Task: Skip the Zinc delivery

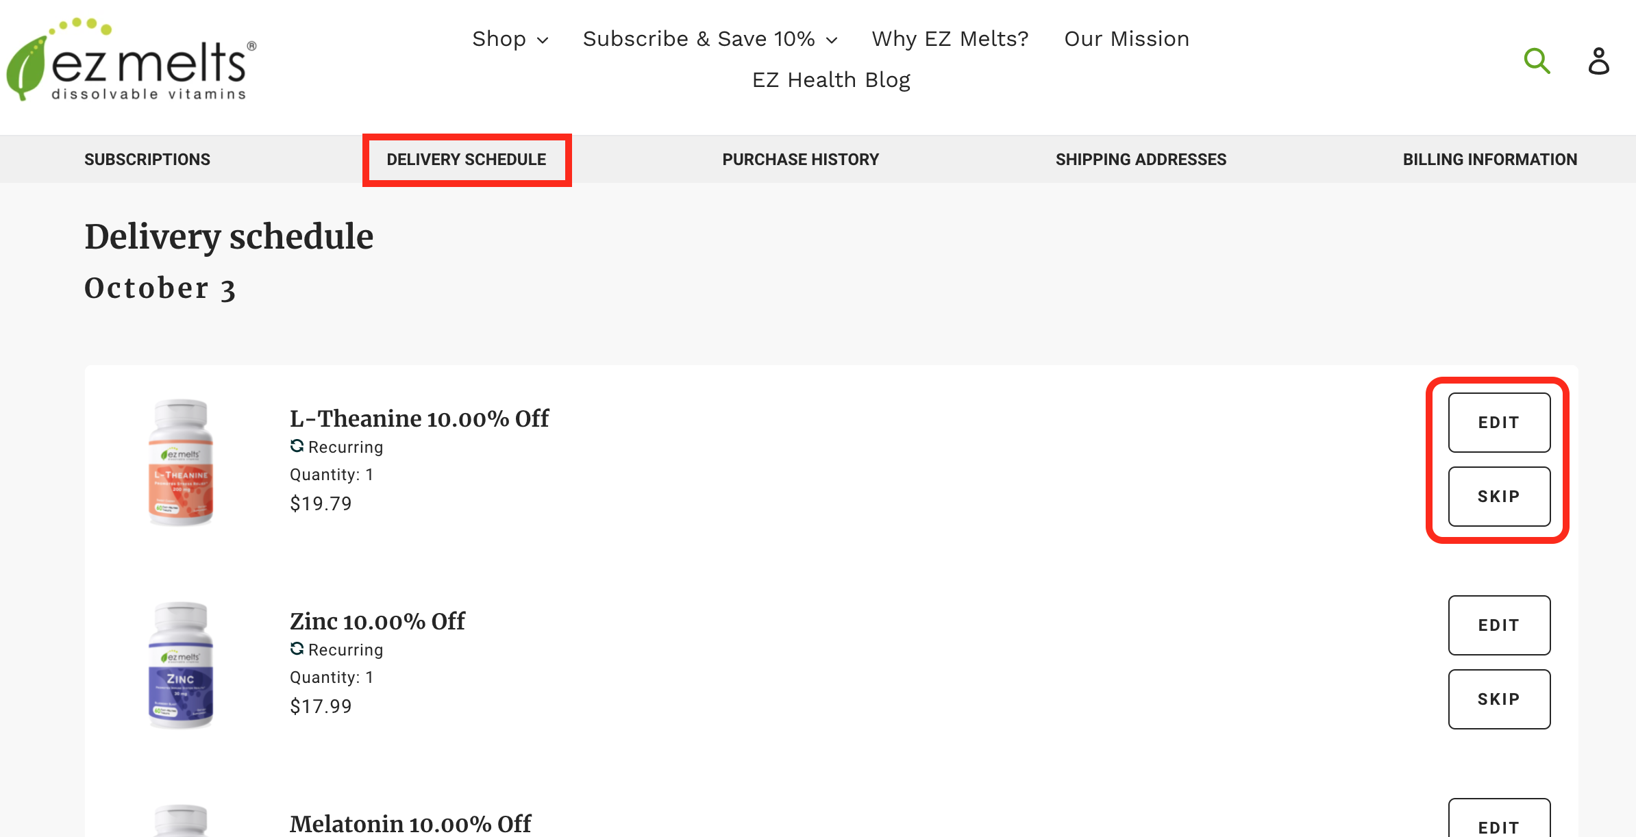Action: pyautogui.click(x=1499, y=699)
